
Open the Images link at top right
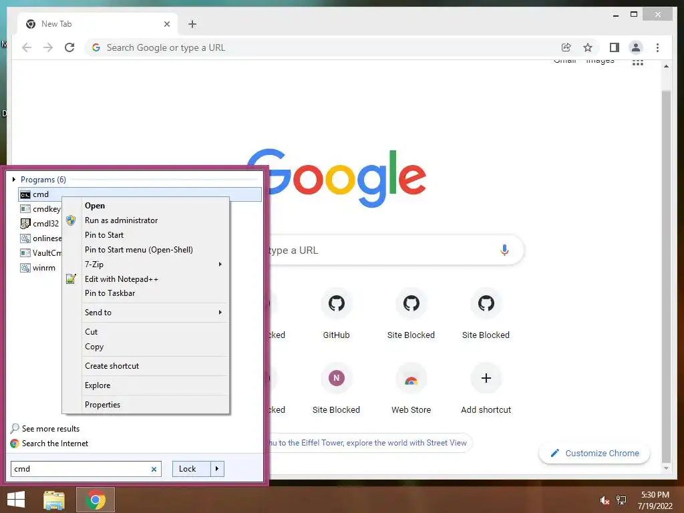pyautogui.click(x=600, y=61)
